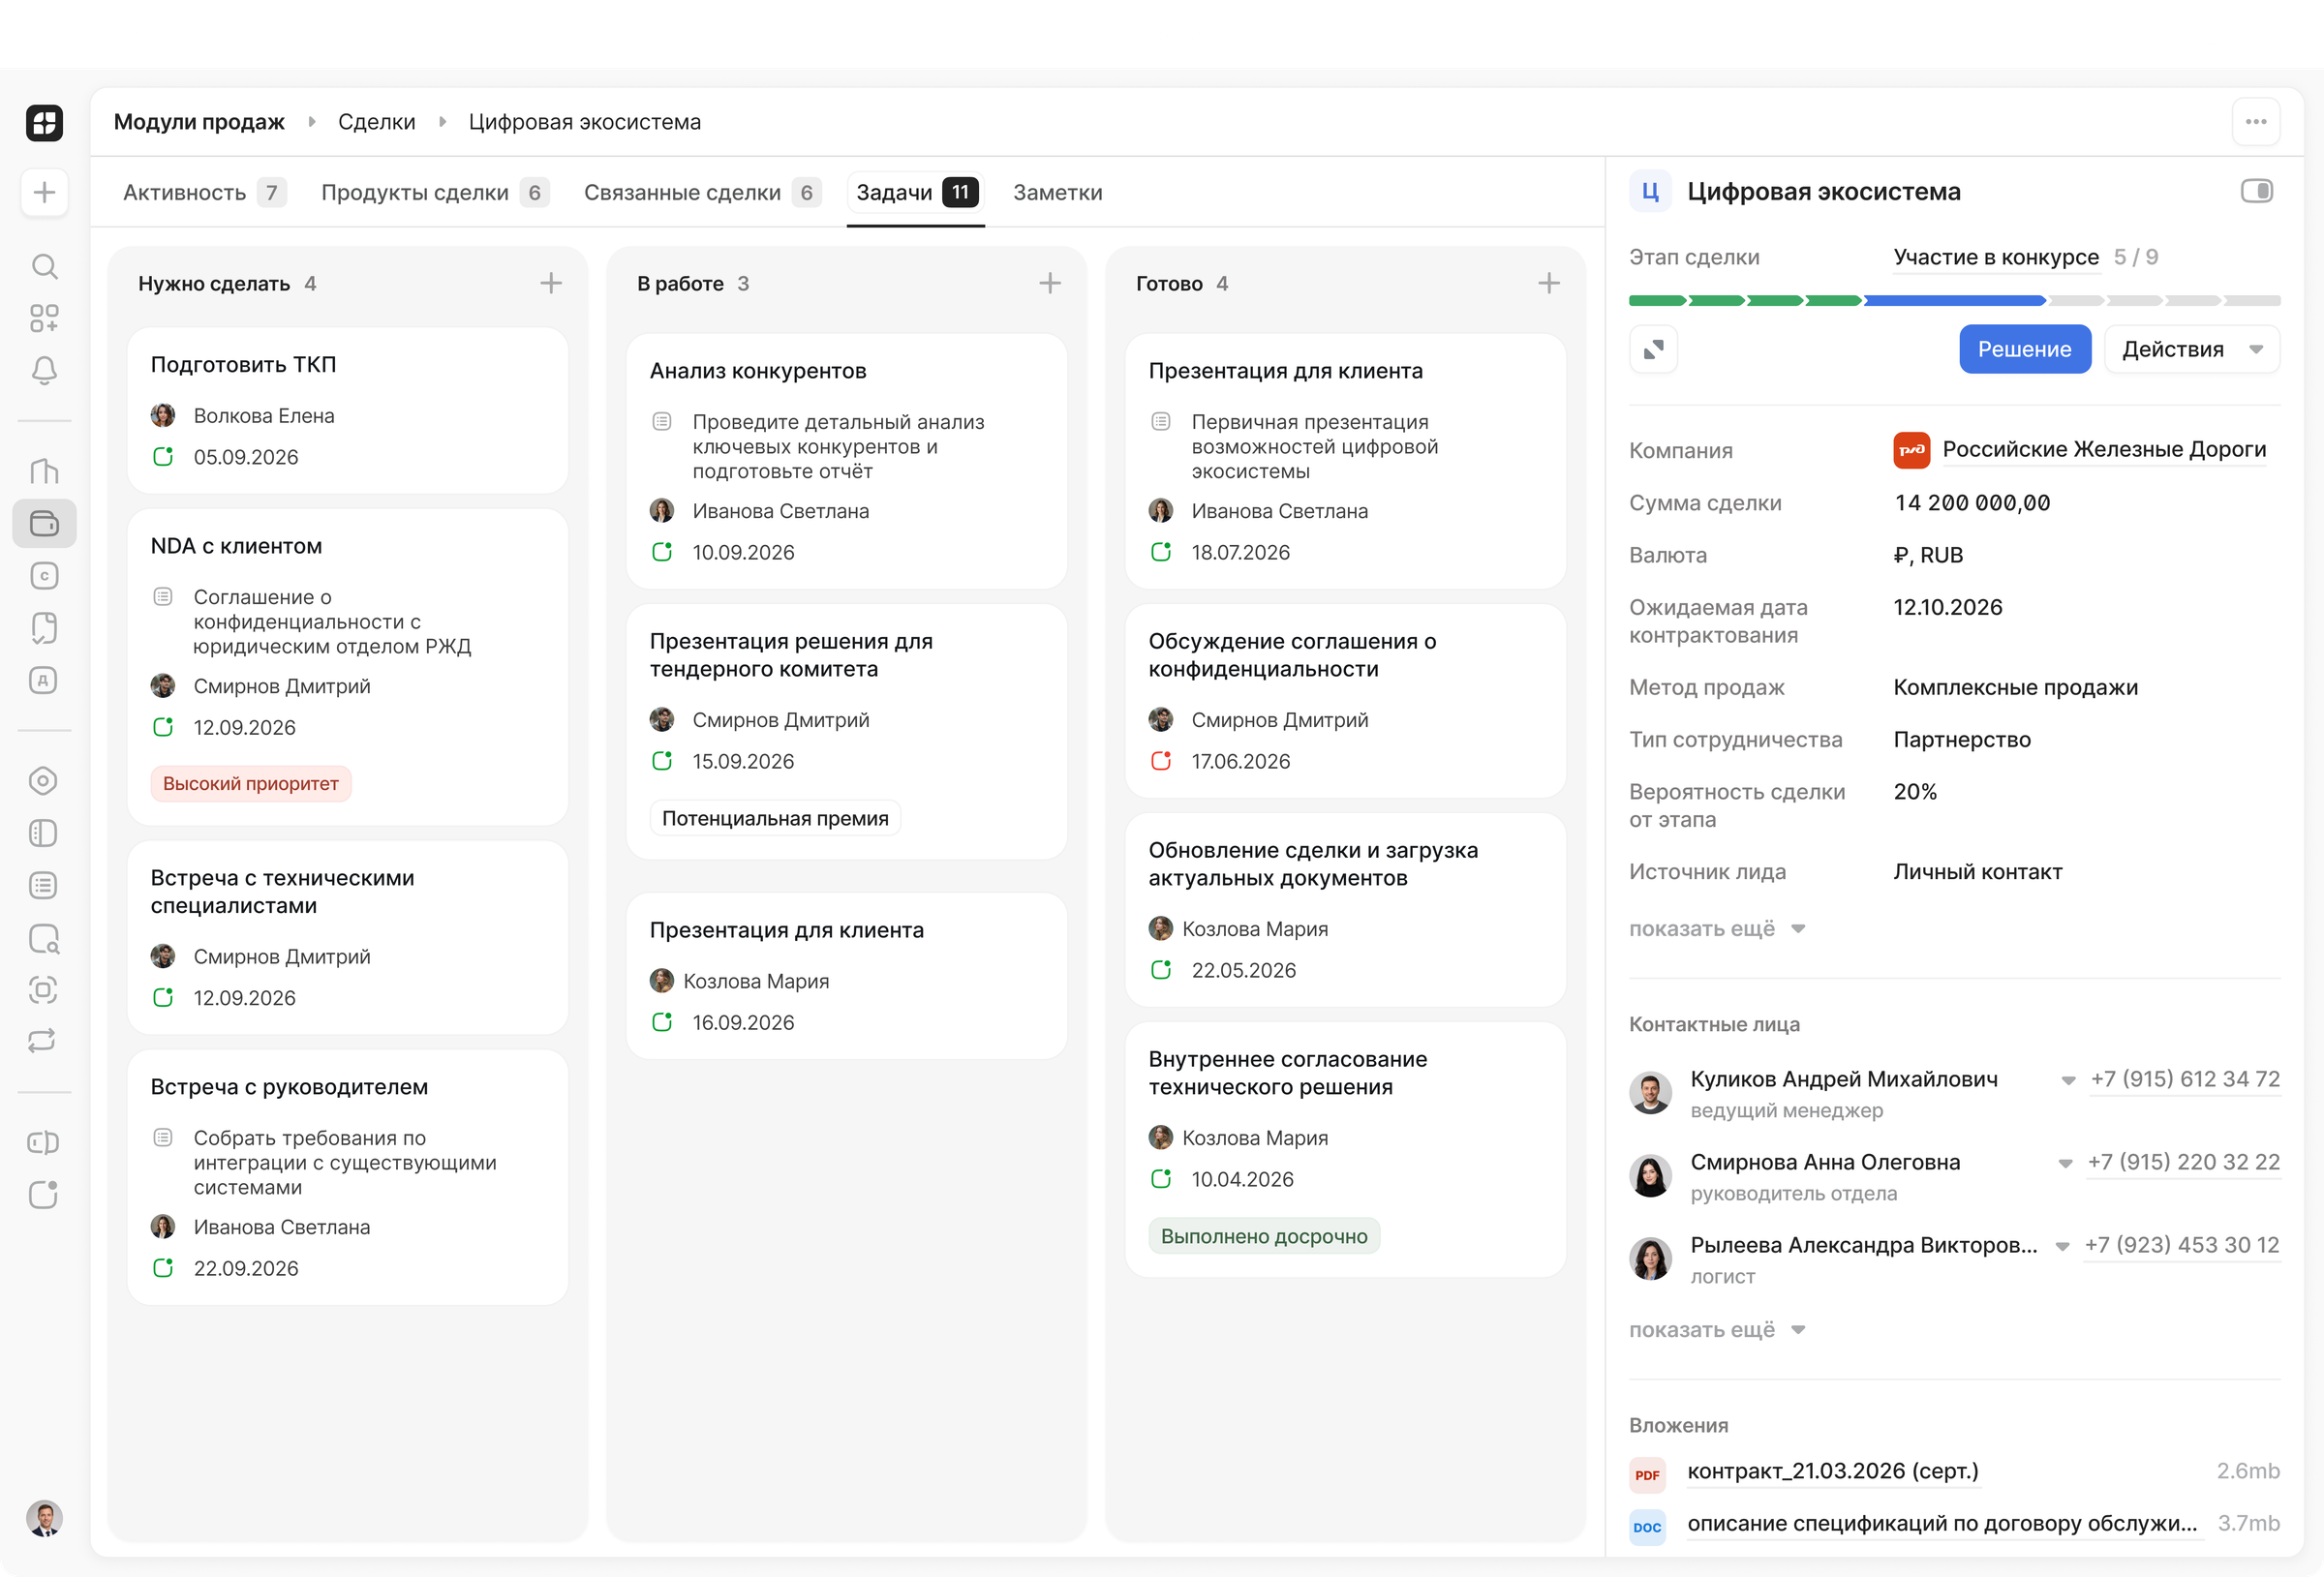Mark task Подготовить ТКП status icon
This screenshot has width=2324, height=1577.
click(x=163, y=457)
